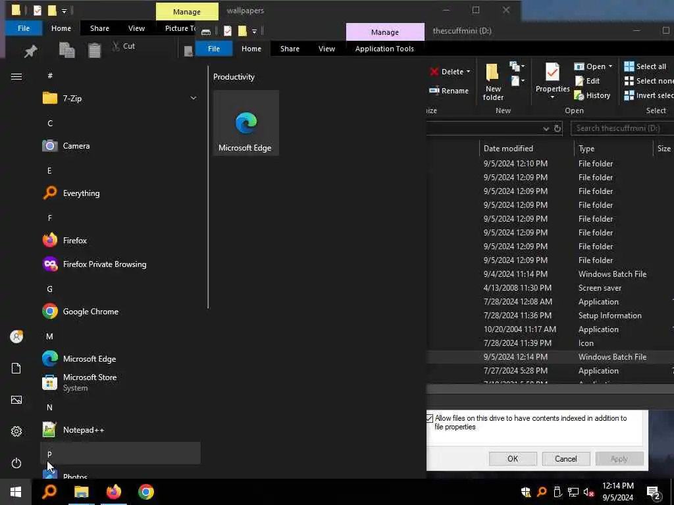Expand the 7-Zip folder chevron

pos(194,99)
